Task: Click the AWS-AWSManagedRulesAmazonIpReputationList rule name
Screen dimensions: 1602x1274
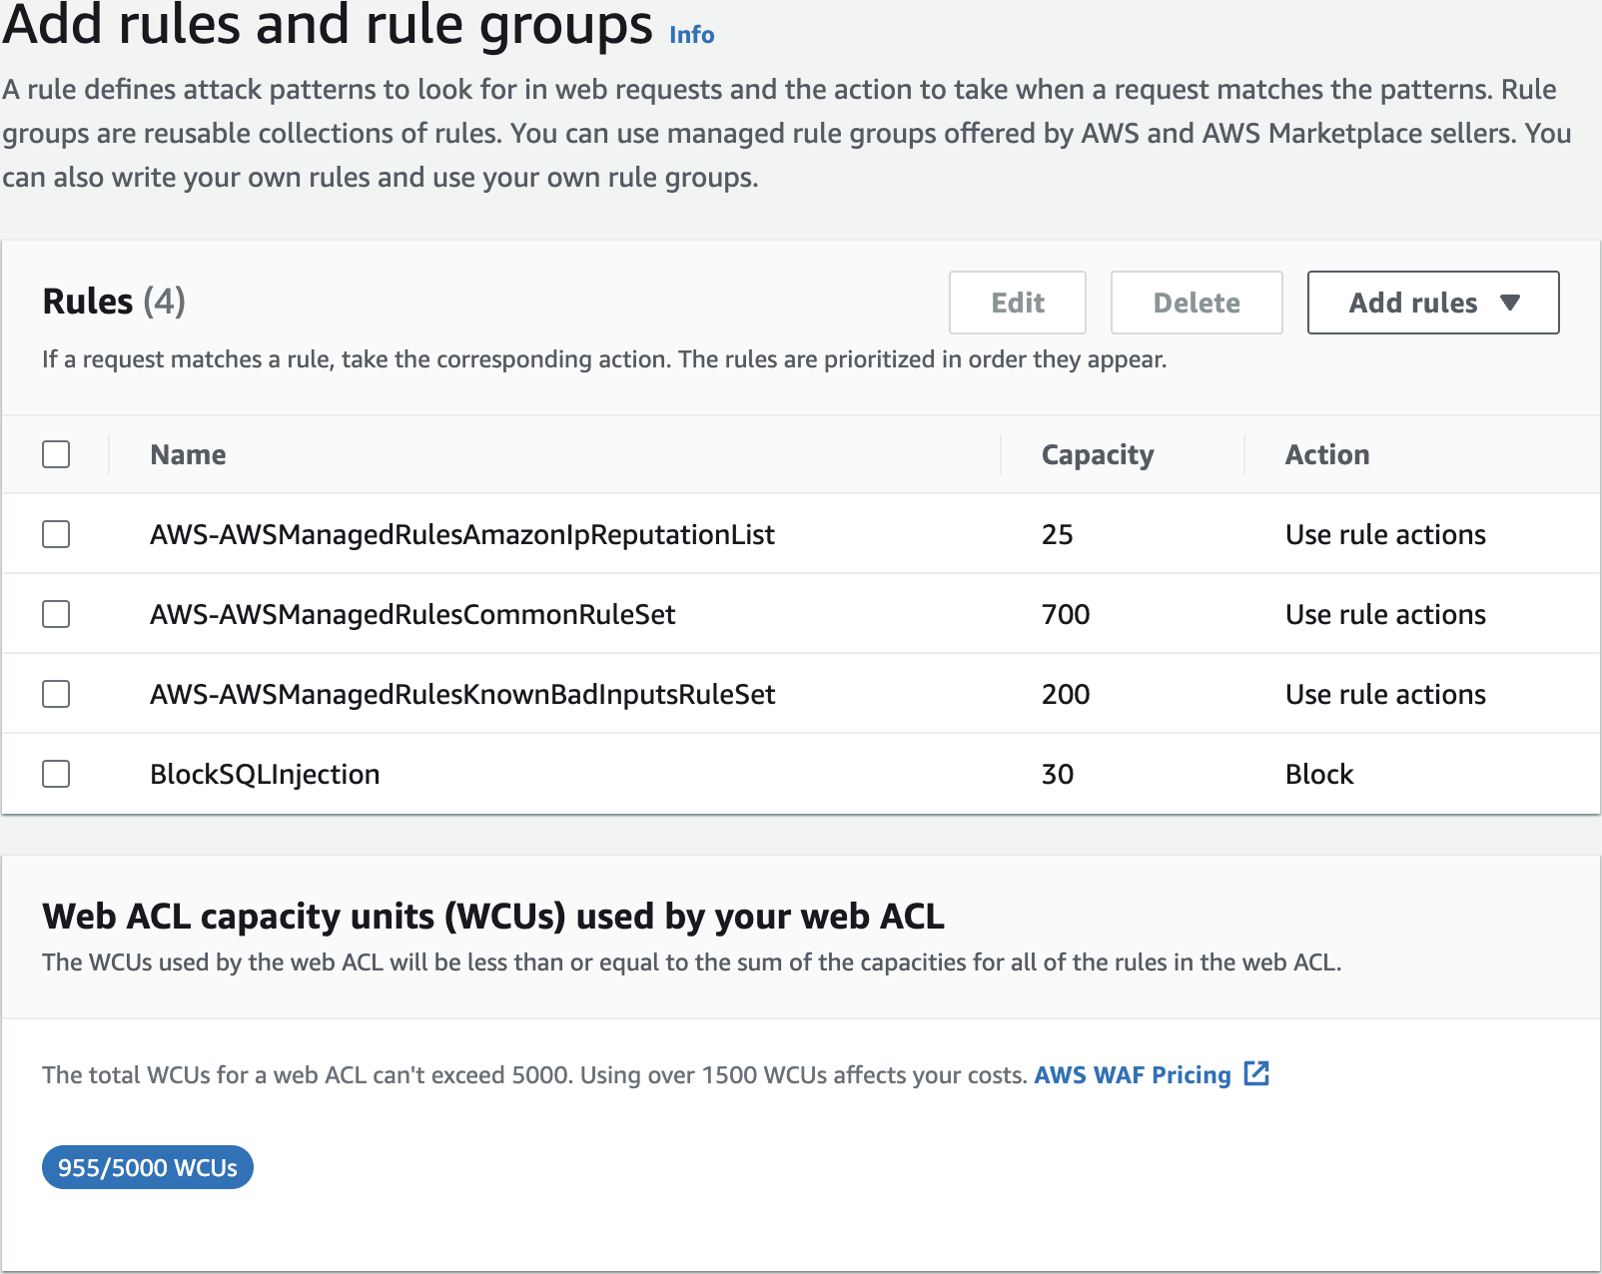Action: click(x=461, y=535)
